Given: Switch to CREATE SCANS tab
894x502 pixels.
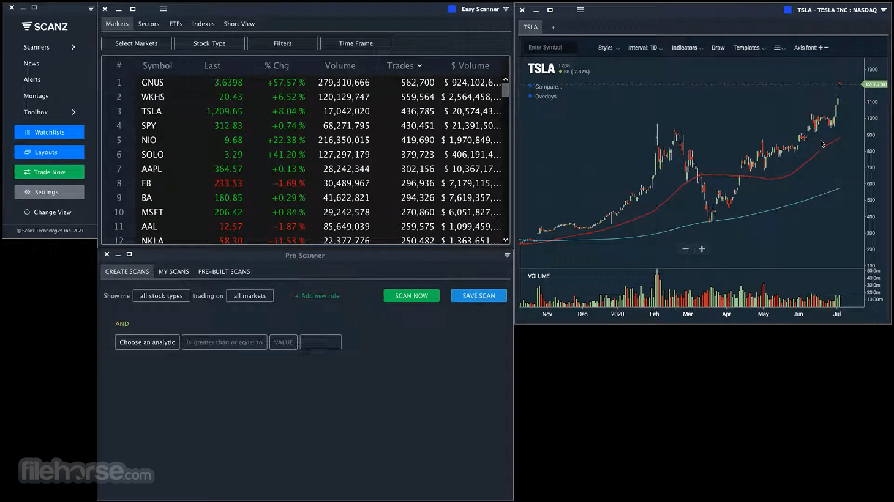Looking at the screenshot, I should (x=127, y=271).
